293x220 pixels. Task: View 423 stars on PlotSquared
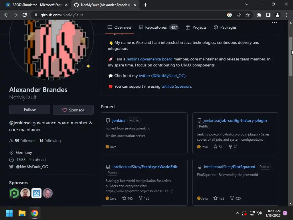pyautogui.click(x=219, y=198)
